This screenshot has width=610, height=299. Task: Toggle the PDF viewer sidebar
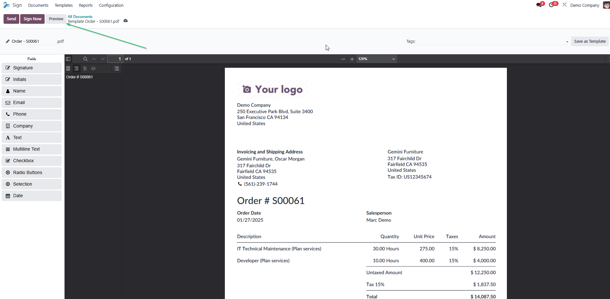coord(68,59)
